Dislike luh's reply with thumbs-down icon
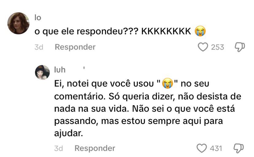Viewport: 254px width, 157px height. (238, 148)
